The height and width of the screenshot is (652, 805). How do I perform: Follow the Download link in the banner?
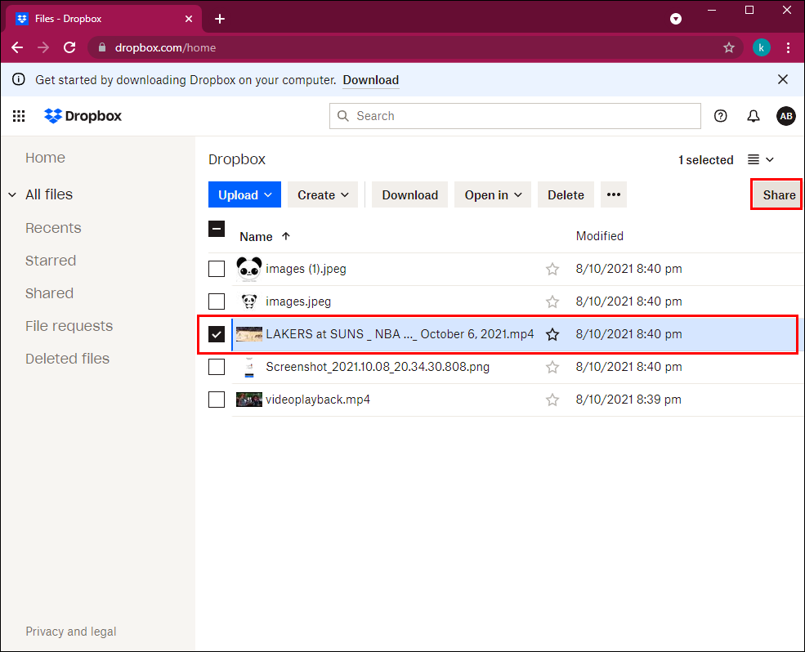(371, 80)
